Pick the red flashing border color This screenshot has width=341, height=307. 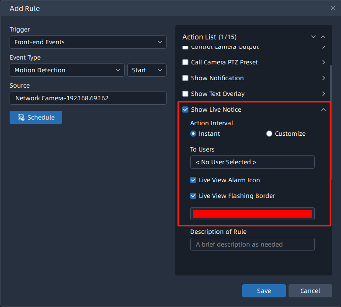click(x=252, y=214)
